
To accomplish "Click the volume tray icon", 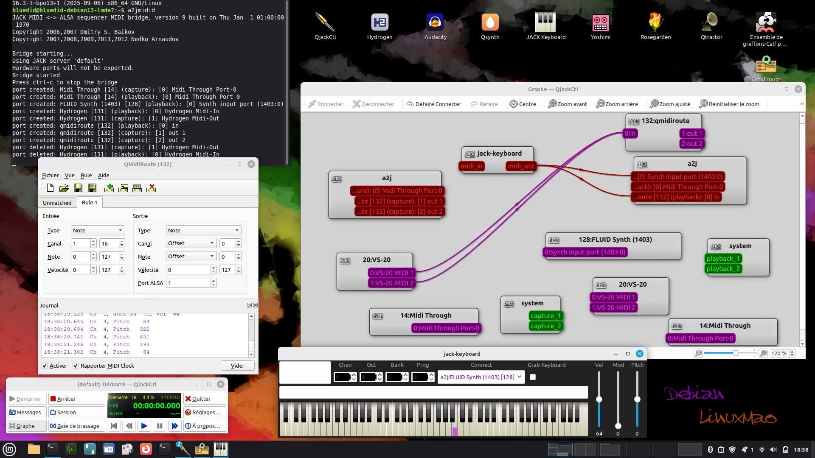I will [x=773, y=450].
